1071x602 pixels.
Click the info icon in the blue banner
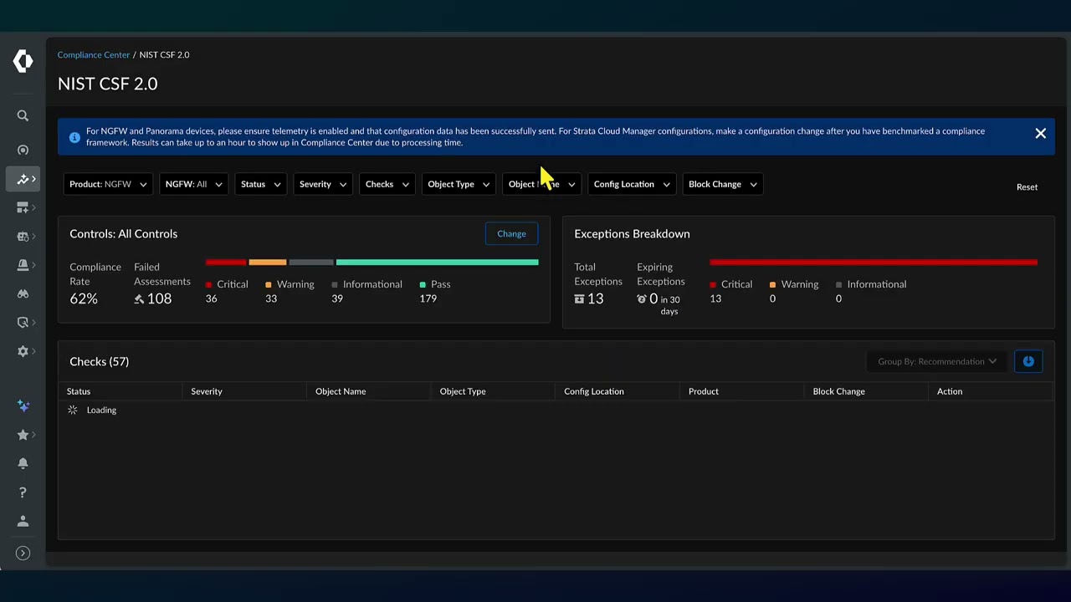[x=74, y=137]
